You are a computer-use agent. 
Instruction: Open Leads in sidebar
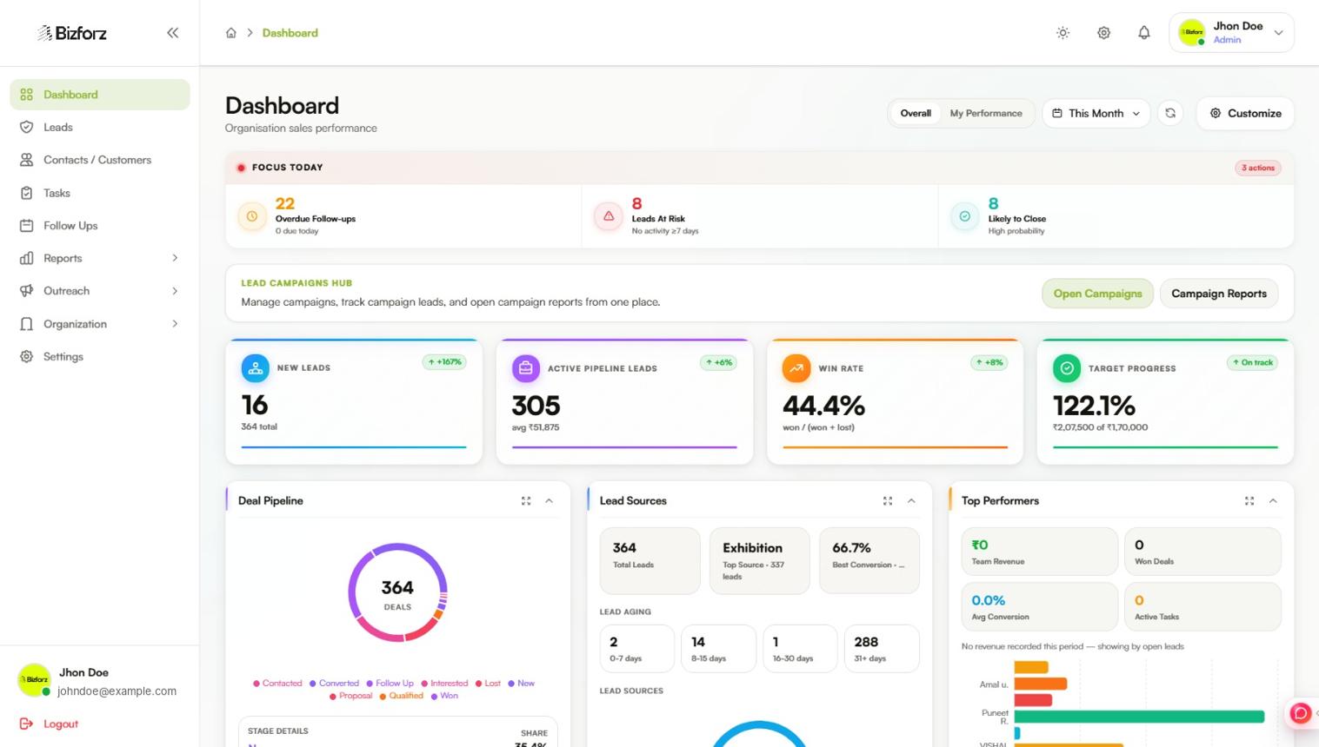click(100, 127)
